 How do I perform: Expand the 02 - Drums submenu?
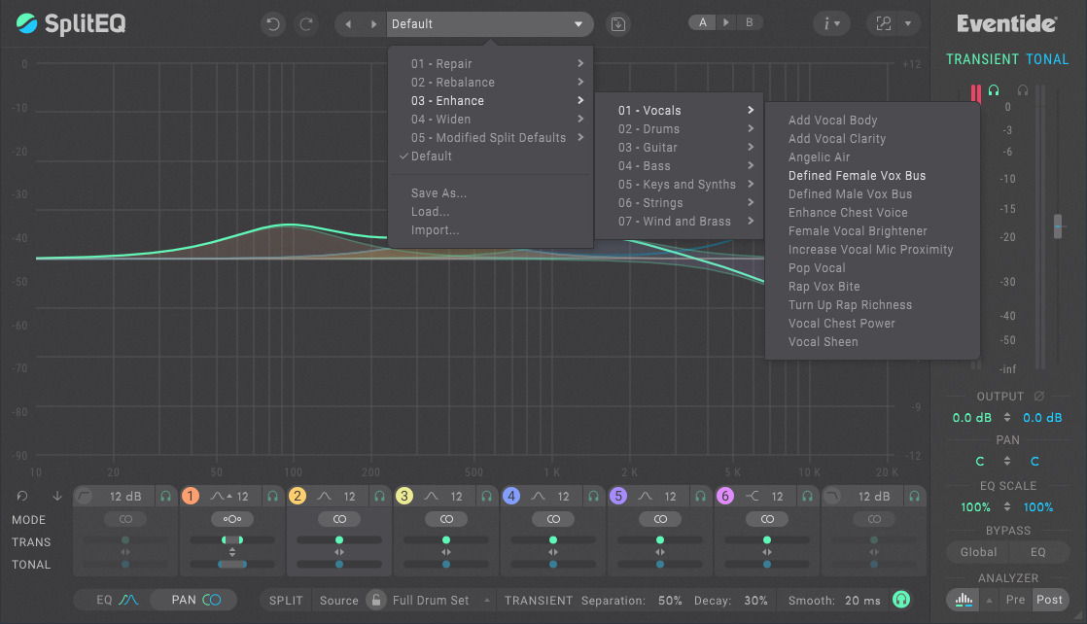680,129
